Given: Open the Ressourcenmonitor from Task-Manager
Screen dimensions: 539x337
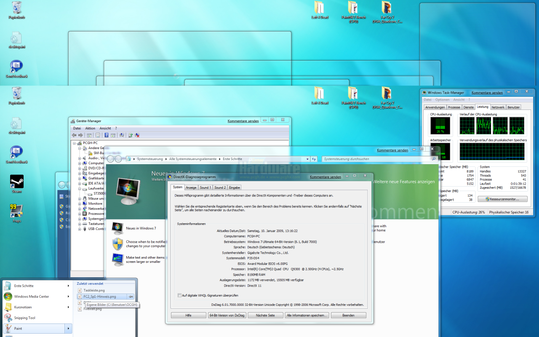Looking at the screenshot, I should point(502,199).
